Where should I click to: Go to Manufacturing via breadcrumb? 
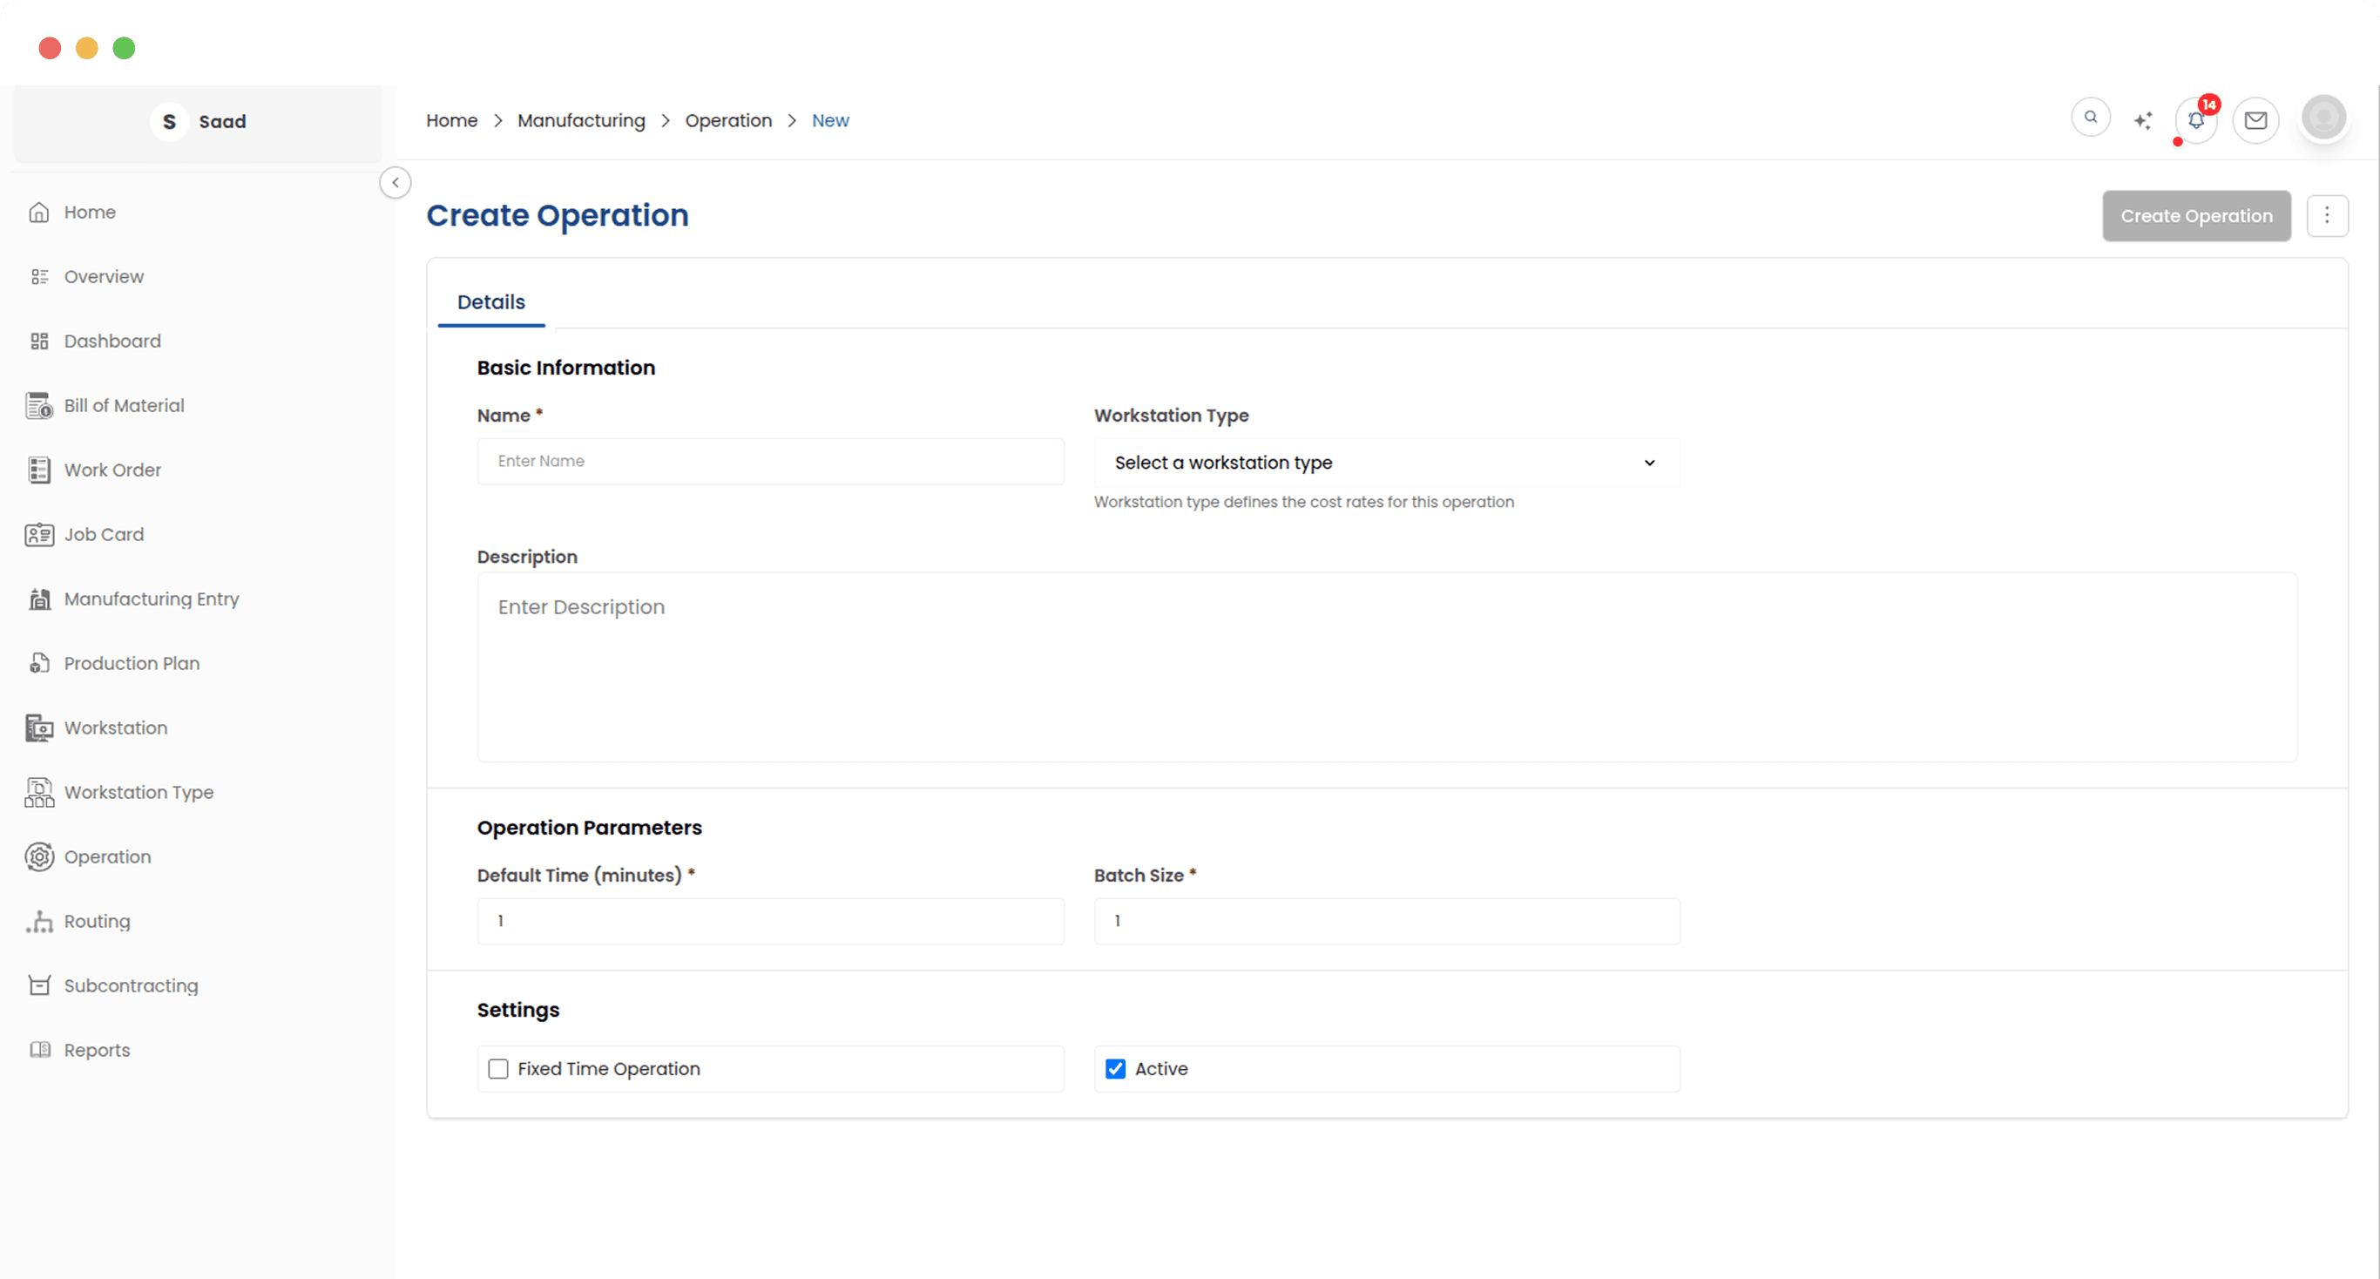[581, 120]
